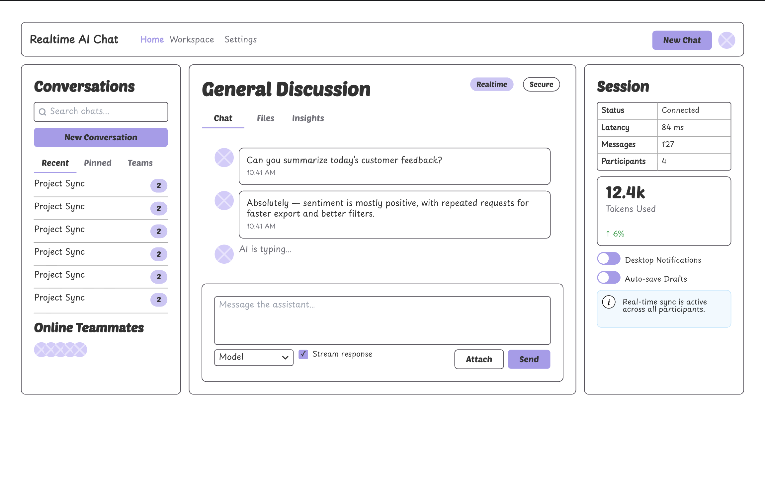Click the avatar beside 'AI is typing'
The width and height of the screenshot is (765, 477).
click(224, 254)
